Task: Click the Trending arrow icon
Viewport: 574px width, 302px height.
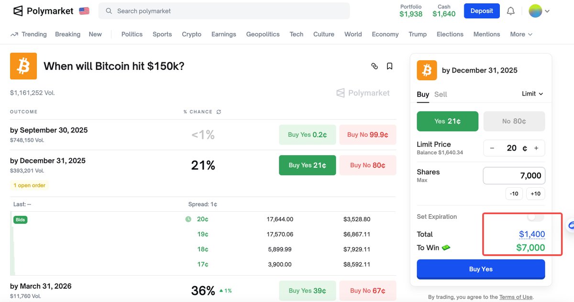Action: [14, 34]
